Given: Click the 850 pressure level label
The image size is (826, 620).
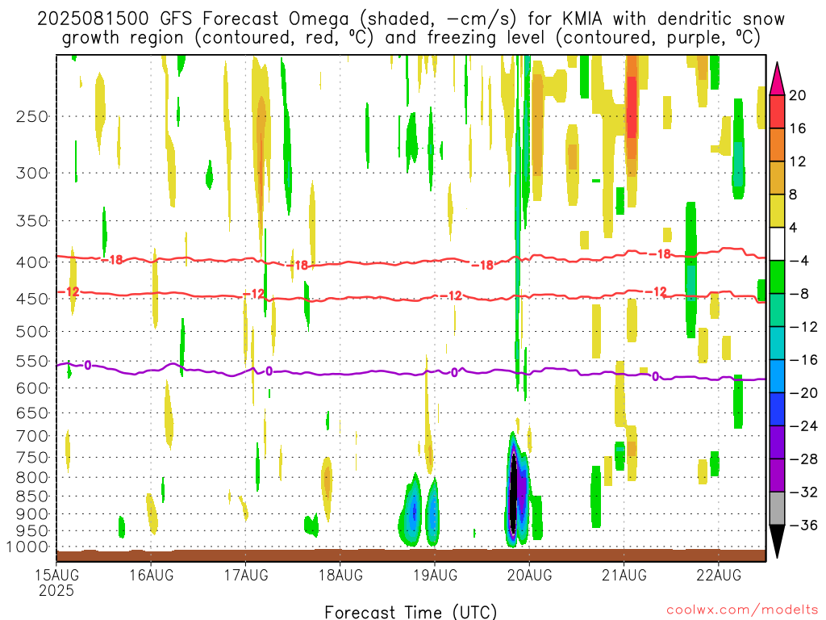Looking at the screenshot, I should (x=32, y=496).
